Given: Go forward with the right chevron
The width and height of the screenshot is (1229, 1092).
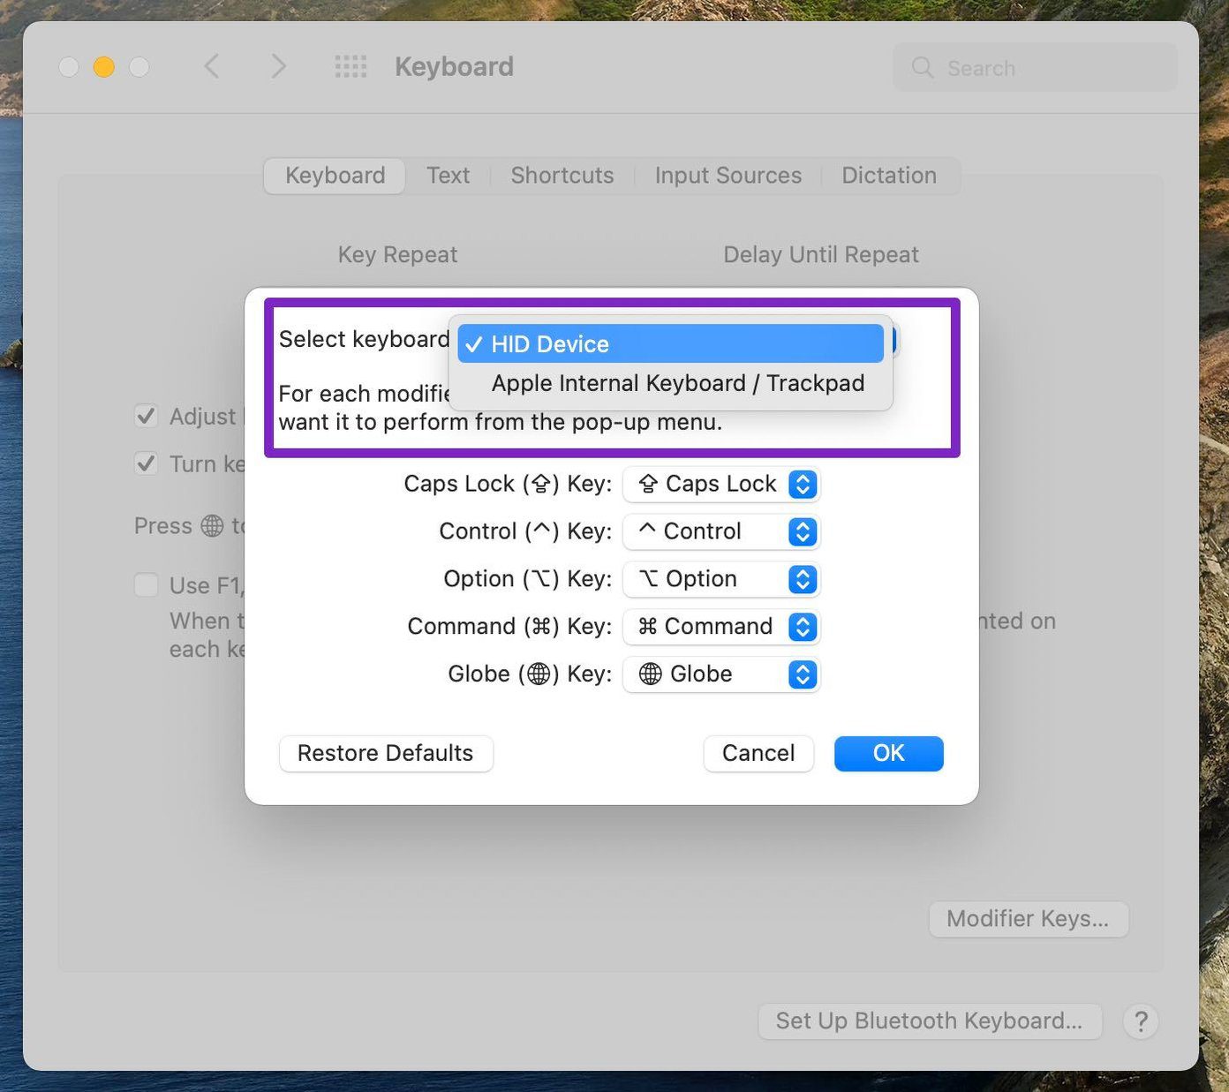Looking at the screenshot, I should pyautogui.click(x=278, y=66).
